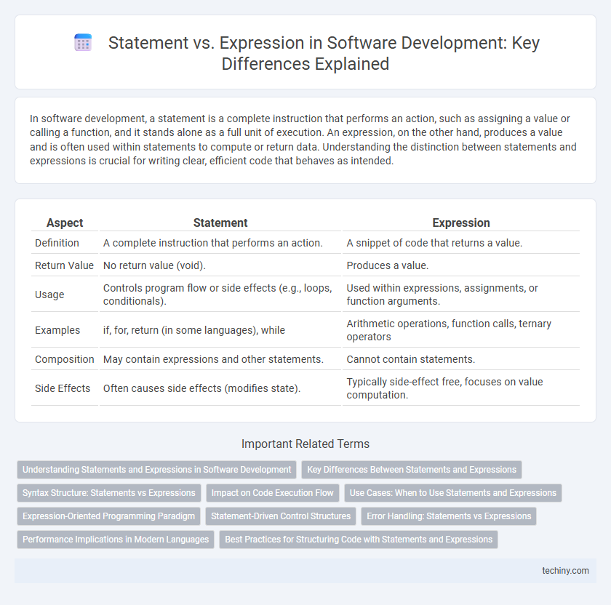Open 'Understanding Statements and Expressions in Software Development' tag

156,470
